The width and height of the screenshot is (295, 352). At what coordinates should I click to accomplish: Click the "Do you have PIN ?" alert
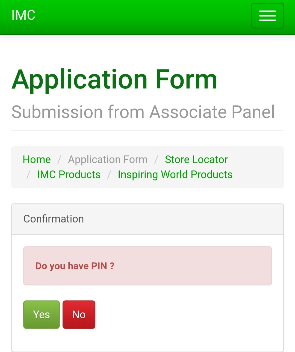pyautogui.click(x=147, y=266)
